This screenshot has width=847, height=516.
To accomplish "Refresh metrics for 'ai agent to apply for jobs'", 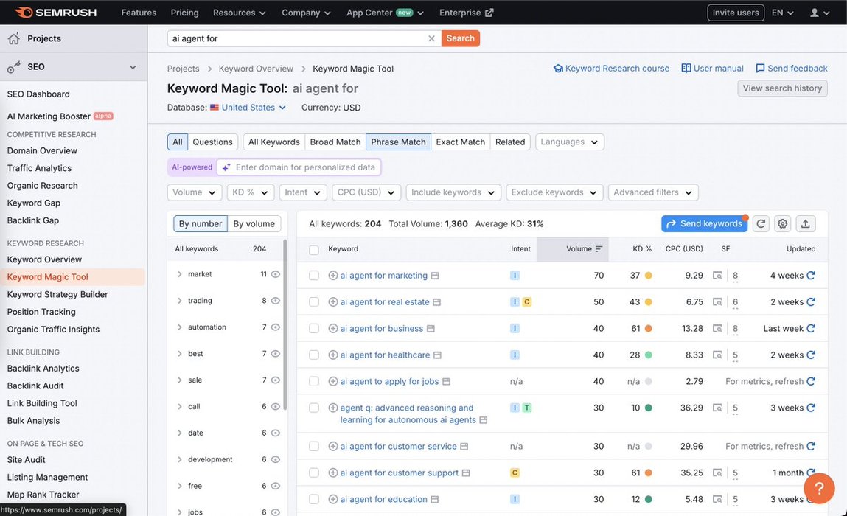I will click(x=811, y=381).
